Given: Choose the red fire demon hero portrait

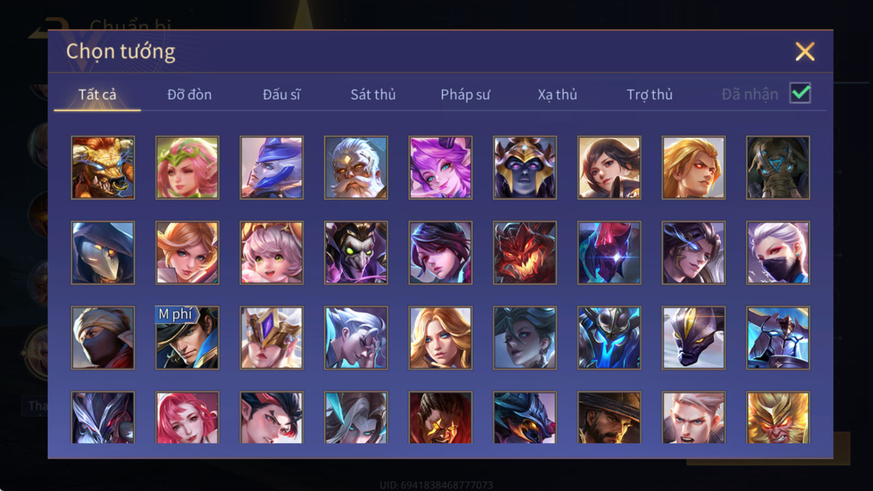Looking at the screenshot, I should (525, 253).
